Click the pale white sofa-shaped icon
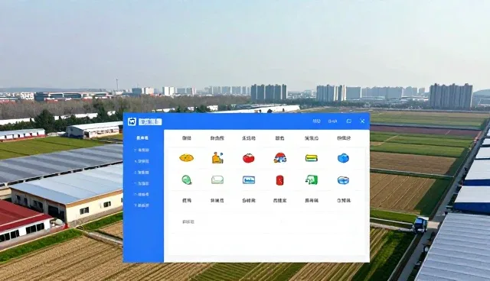Image resolution: width=490 pixels, height=281 pixels. 217,179
